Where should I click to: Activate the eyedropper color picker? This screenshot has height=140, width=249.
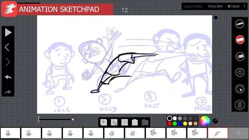pos(215,121)
